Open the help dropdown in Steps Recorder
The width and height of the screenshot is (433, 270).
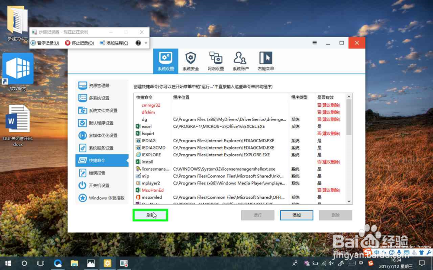137,43
